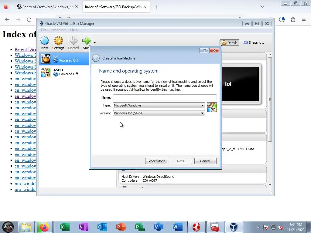This screenshot has height=233, width=311.
Task: Click the Parent Directory link on webpage
Action: [x=26, y=49]
